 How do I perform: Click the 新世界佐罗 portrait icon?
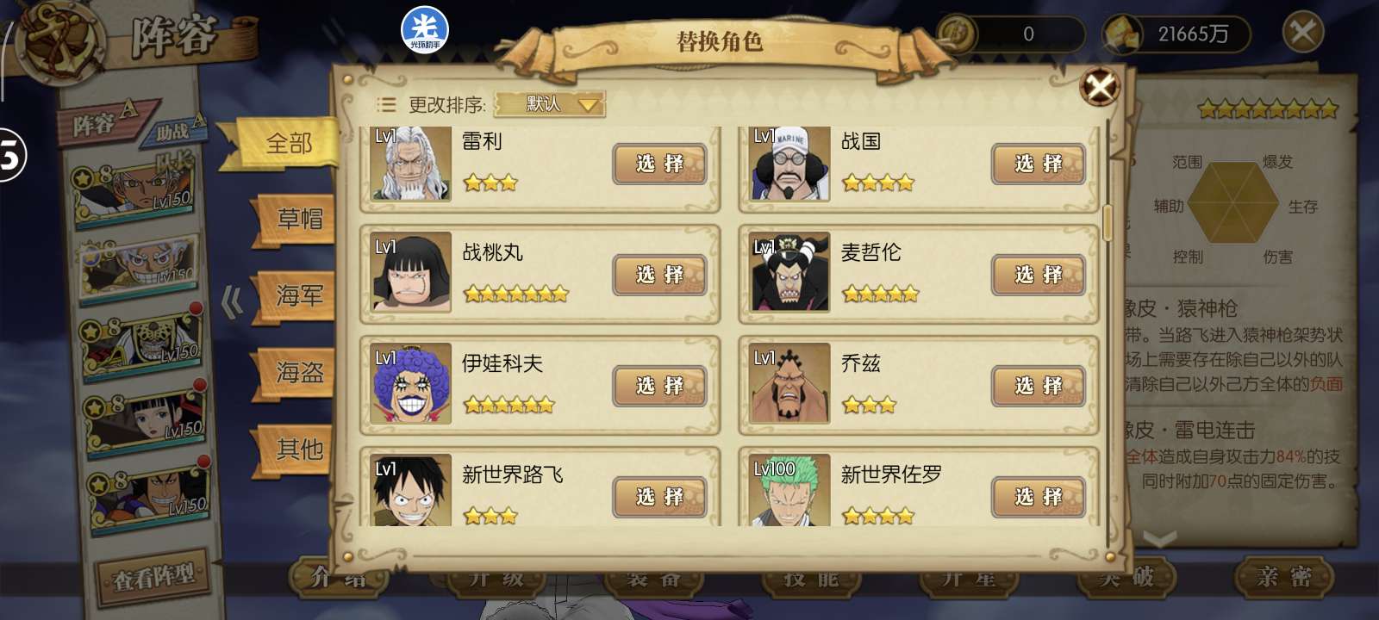click(789, 491)
